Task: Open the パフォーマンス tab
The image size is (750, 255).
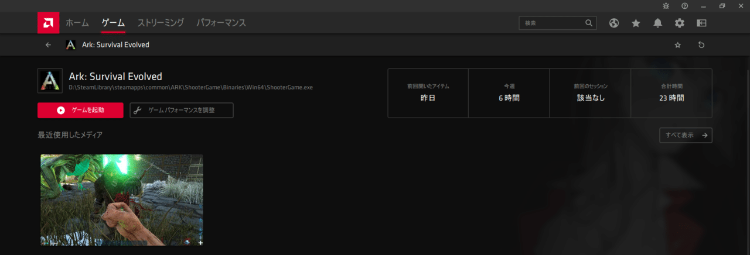Action: point(221,23)
